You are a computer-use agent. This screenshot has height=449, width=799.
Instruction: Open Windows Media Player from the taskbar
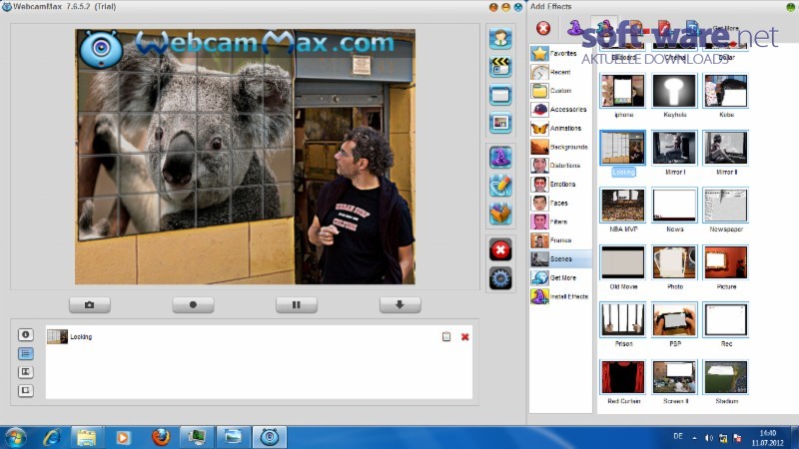point(123,437)
